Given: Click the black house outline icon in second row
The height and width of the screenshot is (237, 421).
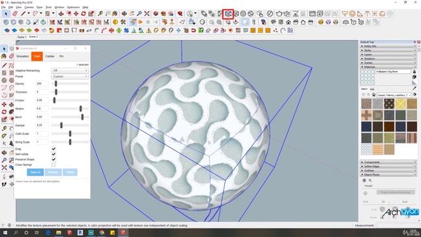Looking at the screenshot, I should (x=303, y=22).
